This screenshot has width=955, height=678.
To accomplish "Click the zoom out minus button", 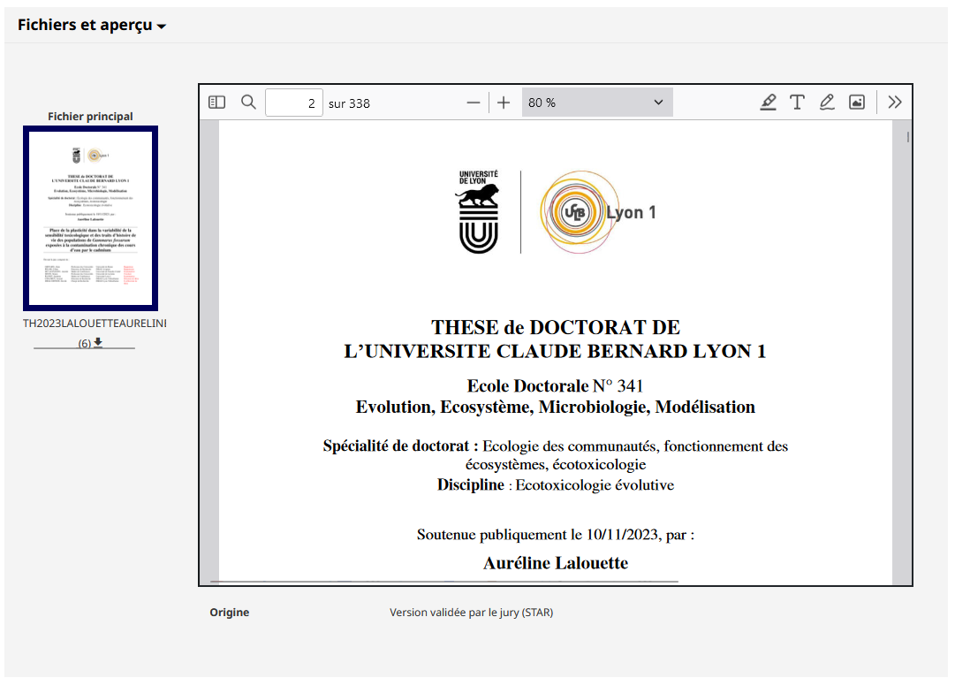I will (x=474, y=103).
